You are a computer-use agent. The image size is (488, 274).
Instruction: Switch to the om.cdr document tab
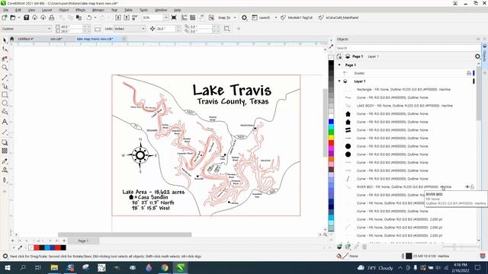[x=56, y=39]
